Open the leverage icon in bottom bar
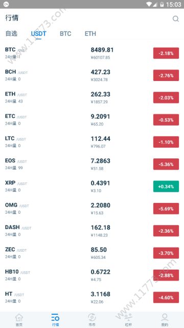 point(128,320)
